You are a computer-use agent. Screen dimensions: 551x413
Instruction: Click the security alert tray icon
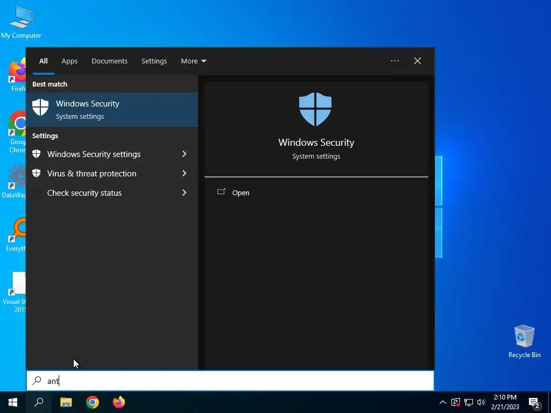click(x=455, y=402)
